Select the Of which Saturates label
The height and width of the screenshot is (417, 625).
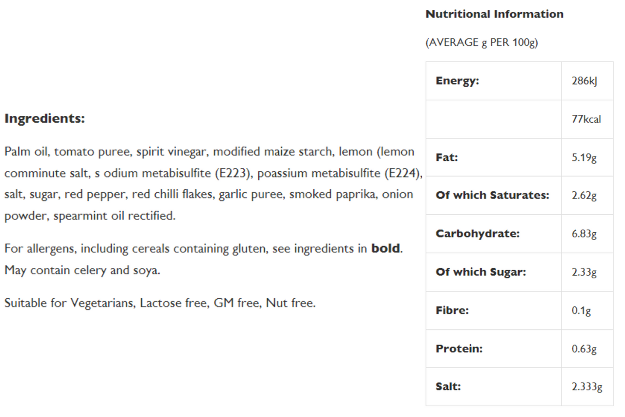pyautogui.click(x=492, y=196)
